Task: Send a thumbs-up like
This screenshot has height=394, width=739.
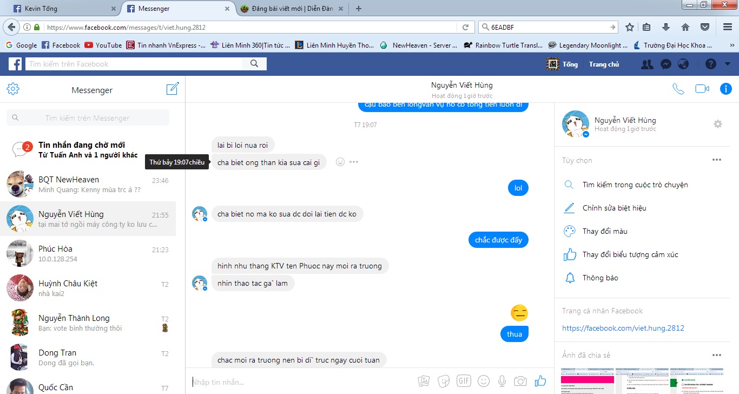Action: 540,381
